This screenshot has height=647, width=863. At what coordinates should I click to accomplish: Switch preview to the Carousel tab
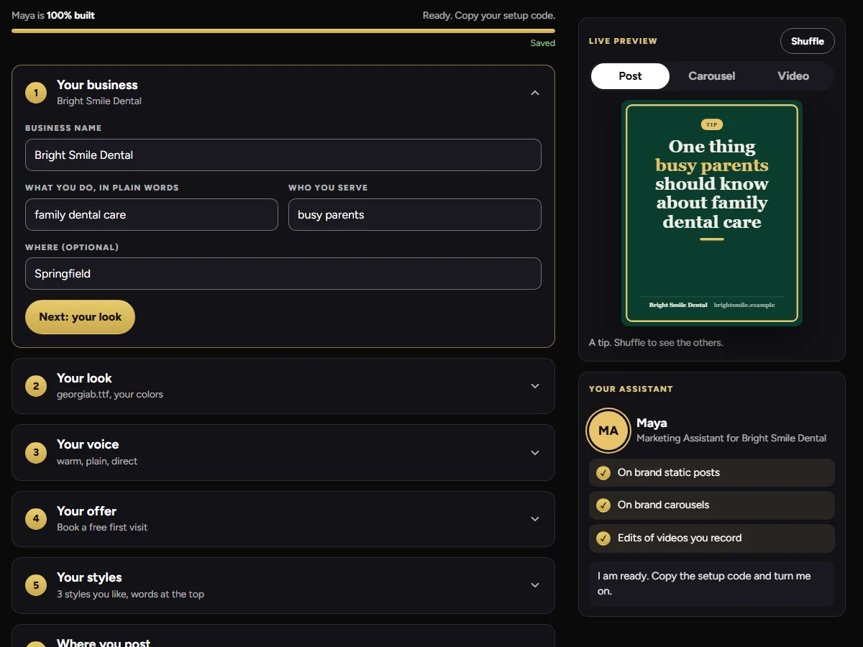tap(711, 76)
